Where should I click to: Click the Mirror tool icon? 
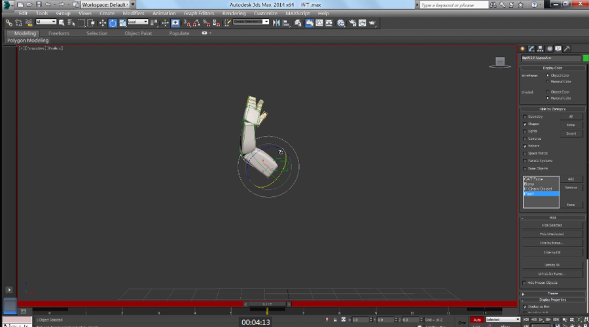point(277,23)
